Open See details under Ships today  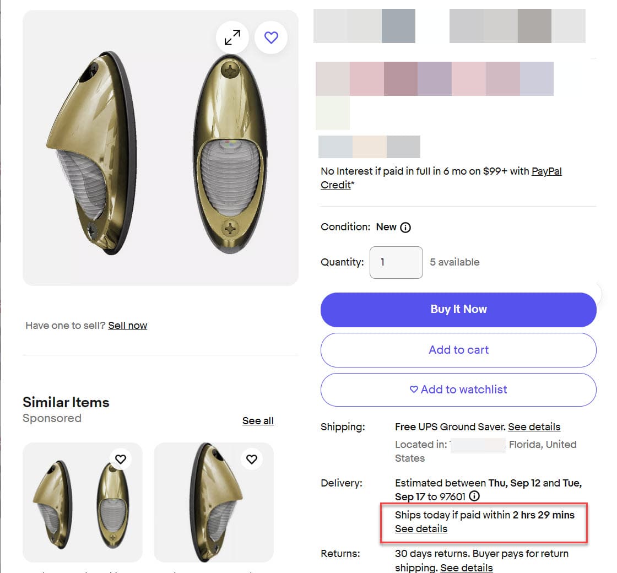pyautogui.click(x=421, y=529)
